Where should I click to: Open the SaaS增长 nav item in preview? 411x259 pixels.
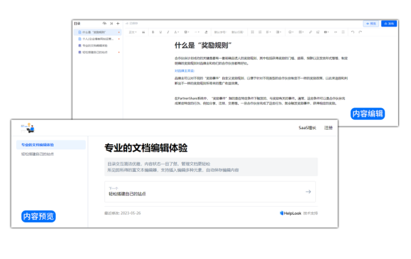tap(307, 128)
